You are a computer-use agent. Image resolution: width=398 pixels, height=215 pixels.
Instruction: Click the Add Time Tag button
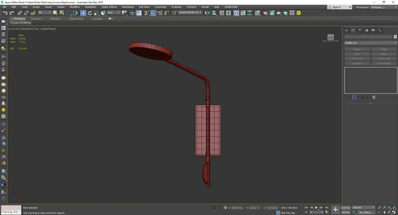pyautogui.click(x=288, y=213)
